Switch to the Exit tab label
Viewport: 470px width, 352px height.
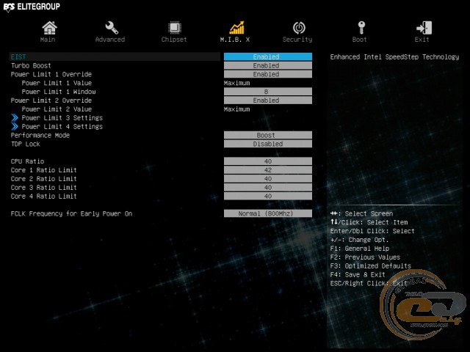422,40
